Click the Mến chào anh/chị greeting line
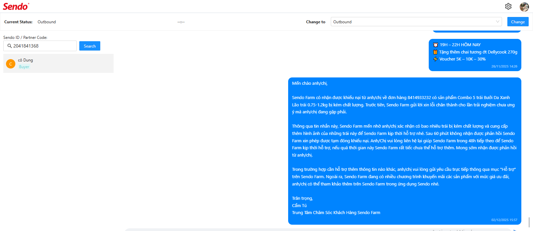The image size is (533, 231). click(310, 83)
